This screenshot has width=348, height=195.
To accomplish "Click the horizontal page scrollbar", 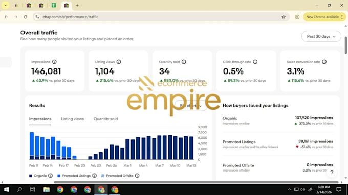I will (196, 182).
